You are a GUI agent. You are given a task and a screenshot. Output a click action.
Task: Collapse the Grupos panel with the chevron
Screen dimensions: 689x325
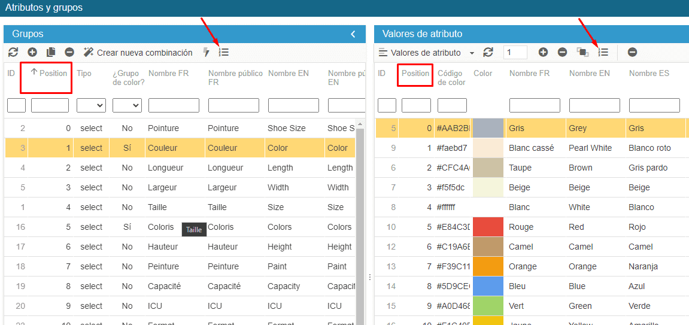click(x=353, y=34)
